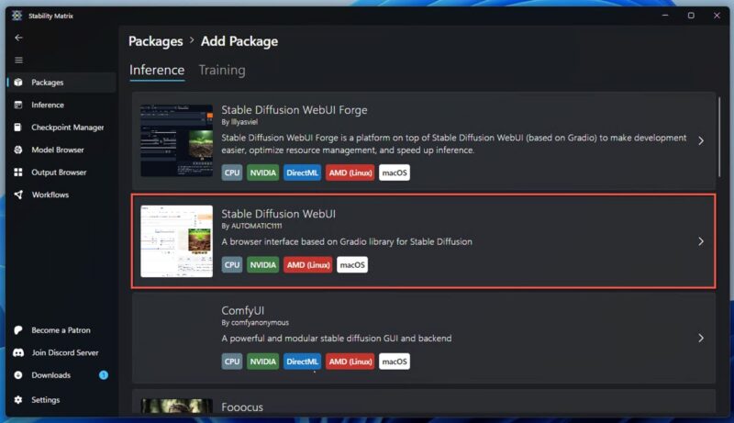Click the Settings gear icon

(18, 400)
